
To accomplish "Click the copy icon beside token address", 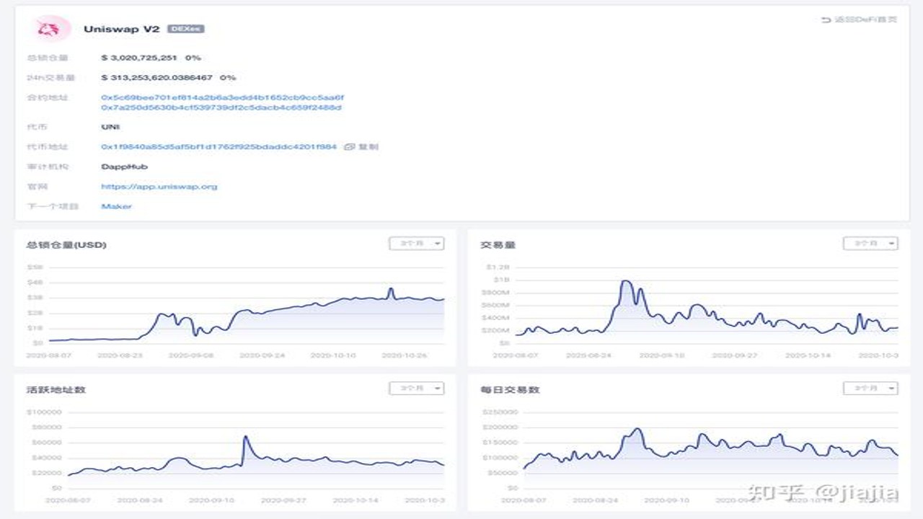I will click(349, 146).
